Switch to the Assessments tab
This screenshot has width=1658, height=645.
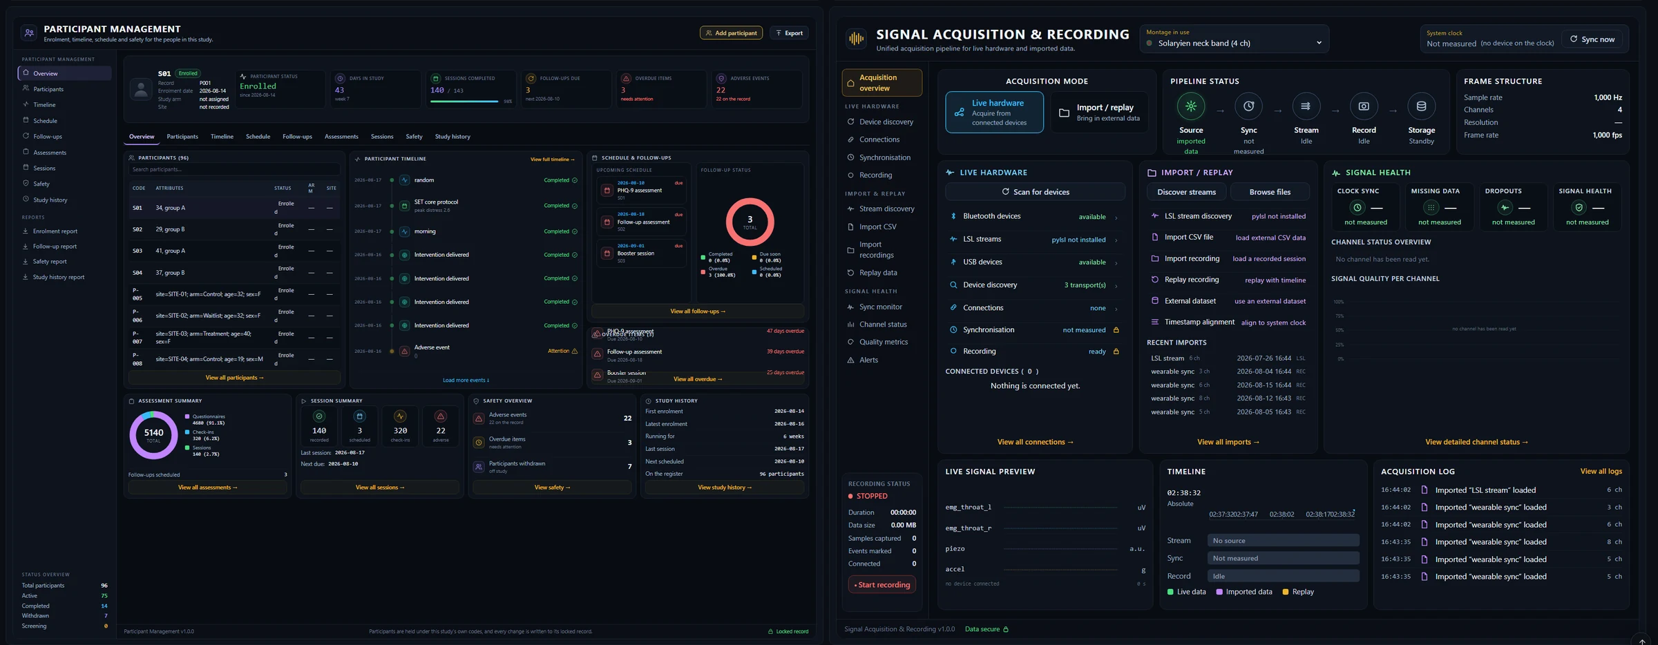click(341, 137)
